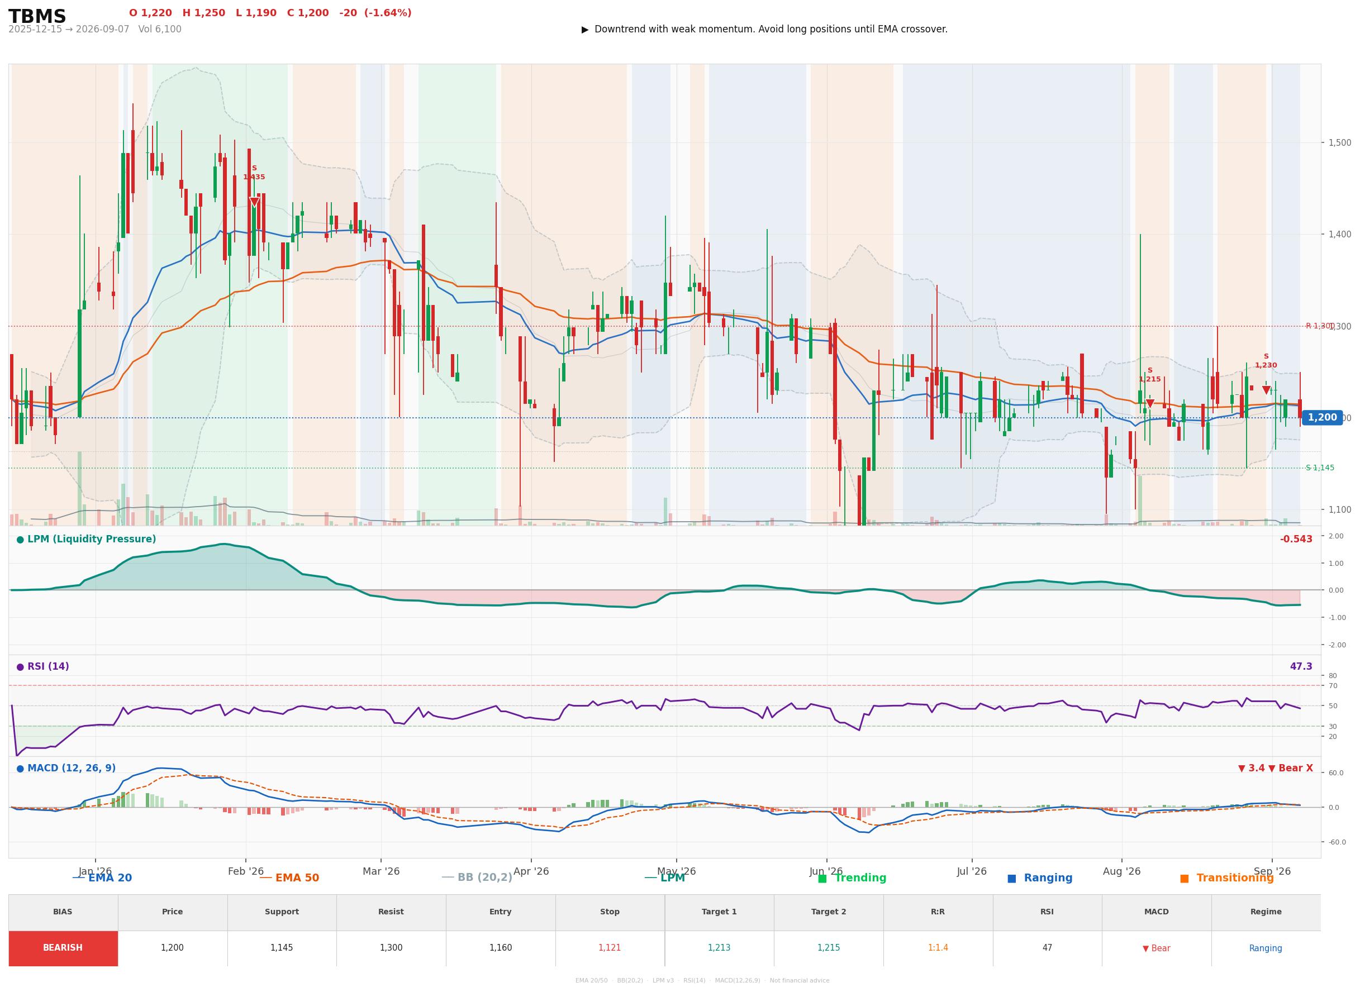The height and width of the screenshot is (992, 1360).
Task: Click the Bear value under the MACD column
Action: (x=1157, y=949)
